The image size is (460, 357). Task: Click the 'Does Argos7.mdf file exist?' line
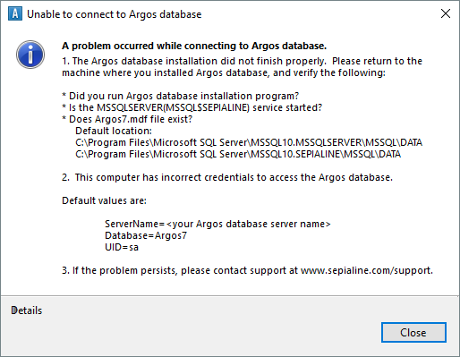pos(127,119)
